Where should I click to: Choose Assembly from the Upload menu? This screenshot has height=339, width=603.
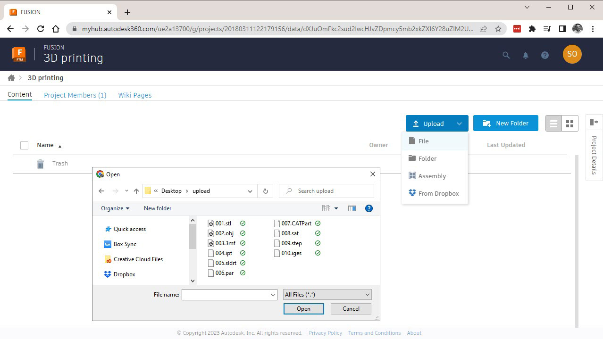(435, 176)
